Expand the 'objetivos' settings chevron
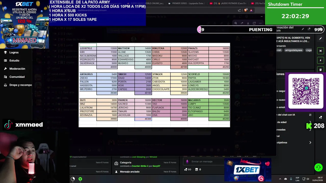The height and width of the screenshot is (183, 326). (310, 143)
